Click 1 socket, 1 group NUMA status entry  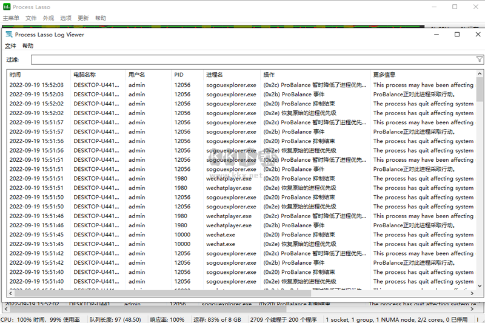(396, 319)
